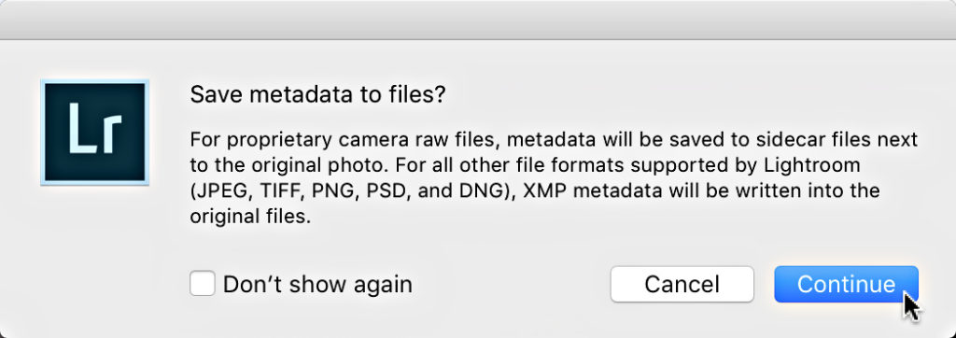Click the dialog's gray title bar strip

[x=478, y=21]
